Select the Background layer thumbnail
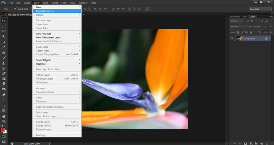The height and width of the screenshot is (145, 274). point(239,38)
